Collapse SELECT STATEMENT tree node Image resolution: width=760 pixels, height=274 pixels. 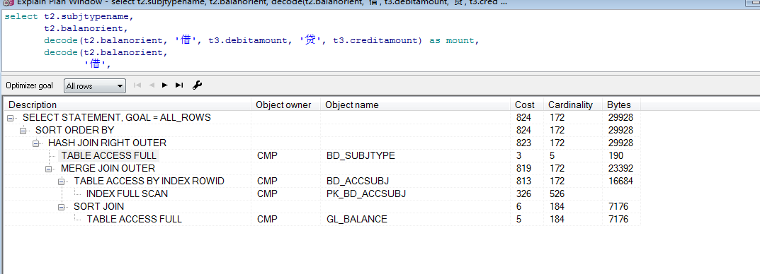[10, 118]
